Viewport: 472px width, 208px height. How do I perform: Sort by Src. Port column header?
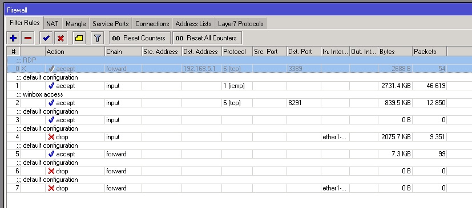(270, 52)
